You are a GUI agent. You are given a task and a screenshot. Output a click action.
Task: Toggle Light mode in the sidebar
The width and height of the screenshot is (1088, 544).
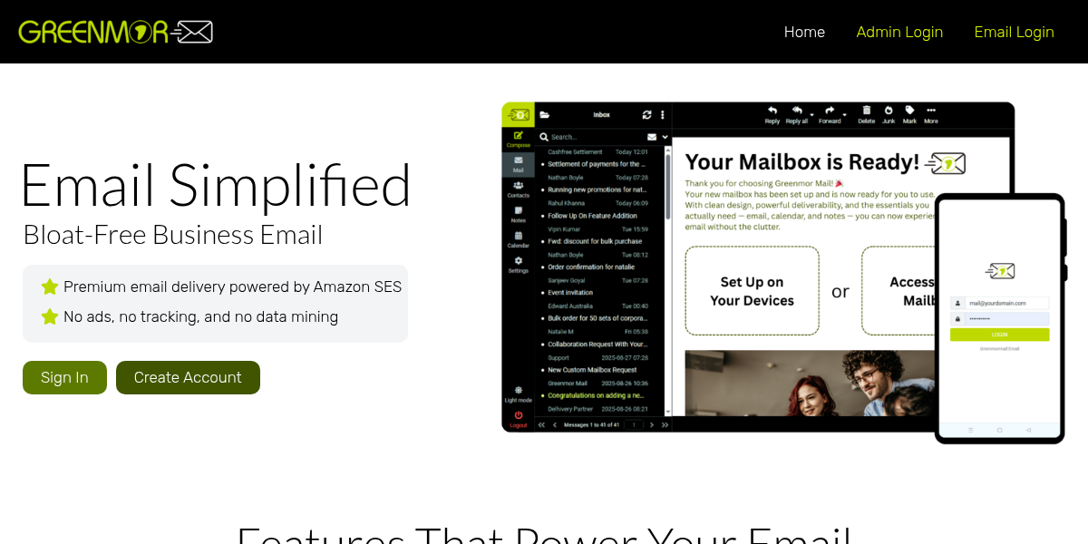click(518, 391)
